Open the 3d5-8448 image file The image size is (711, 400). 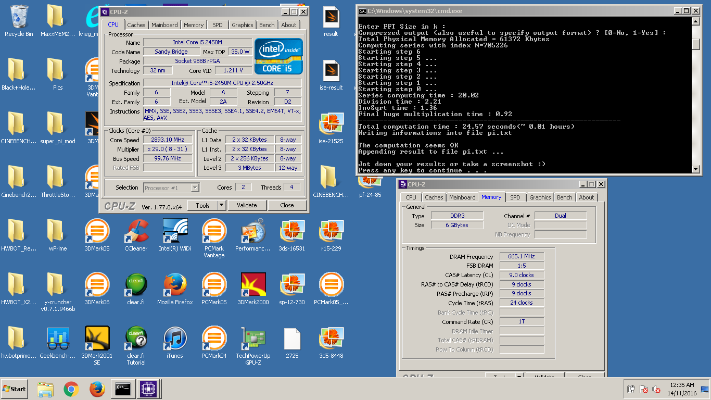click(x=331, y=343)
